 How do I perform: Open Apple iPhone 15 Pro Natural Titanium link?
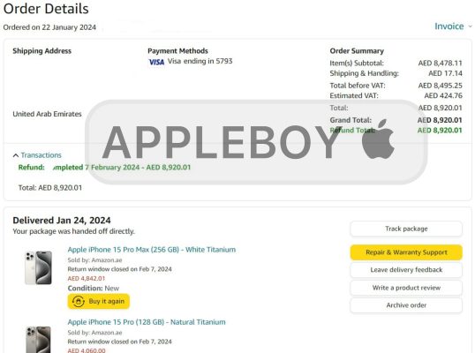point(147,322)
